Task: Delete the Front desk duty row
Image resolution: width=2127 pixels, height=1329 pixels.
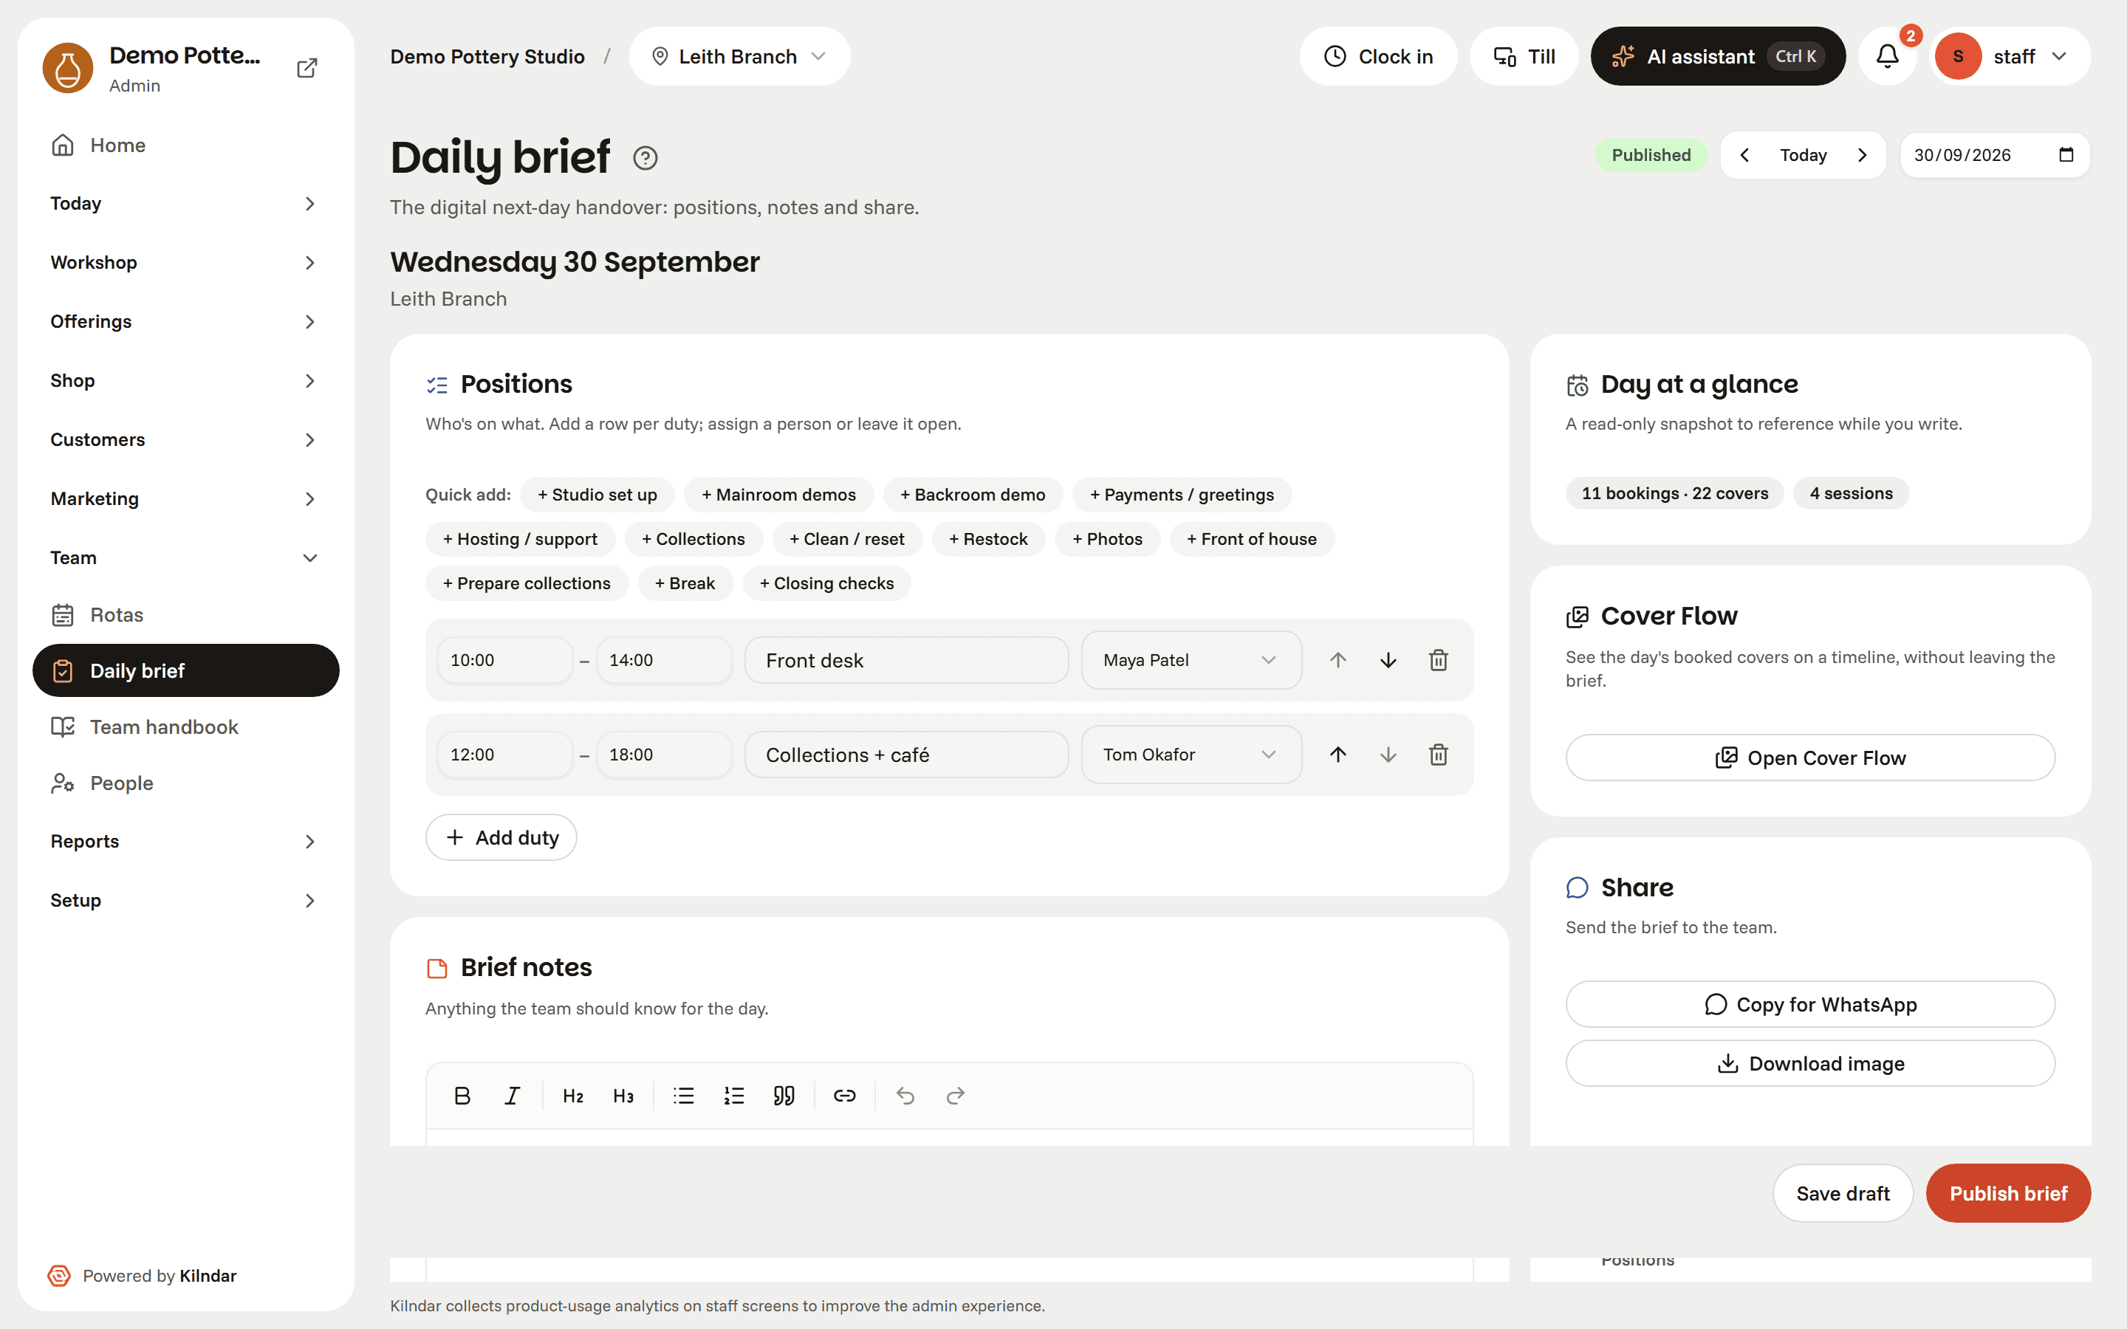Action: pyautogui.click(x=1438, y=660)
